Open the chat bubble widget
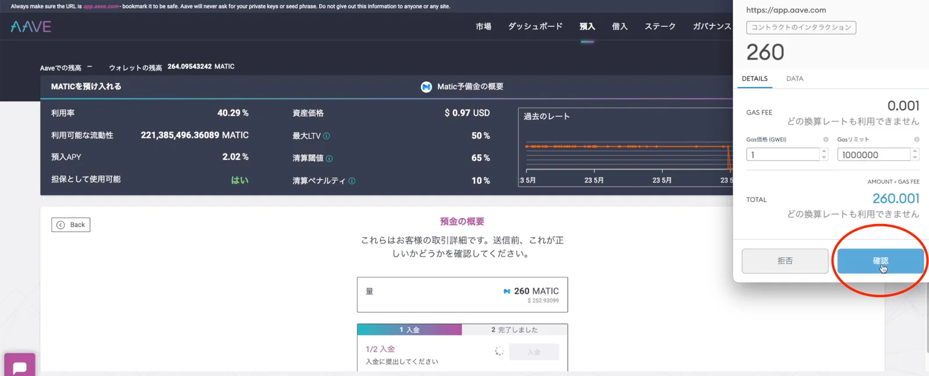929x376 pixels. (x=20, y=366)
